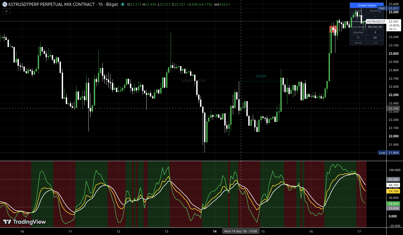Click the 80.000 oscillator level label

pos(394,179)
